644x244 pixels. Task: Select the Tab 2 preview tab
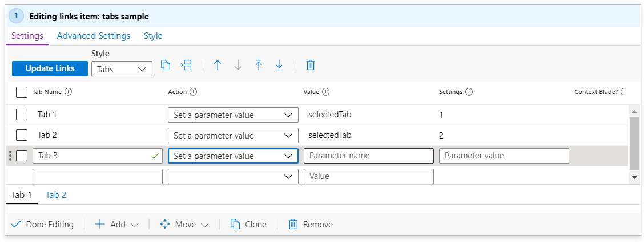[x=56, y=195]
